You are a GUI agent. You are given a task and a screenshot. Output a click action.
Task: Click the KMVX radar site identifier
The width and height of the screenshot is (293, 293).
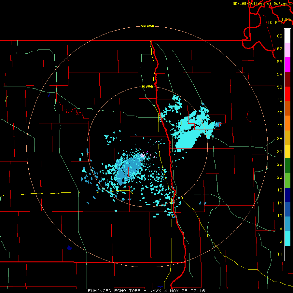(155, 291)
